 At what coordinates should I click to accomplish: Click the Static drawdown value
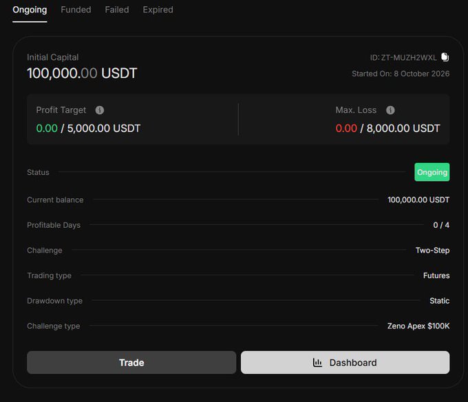click(439, 301)
